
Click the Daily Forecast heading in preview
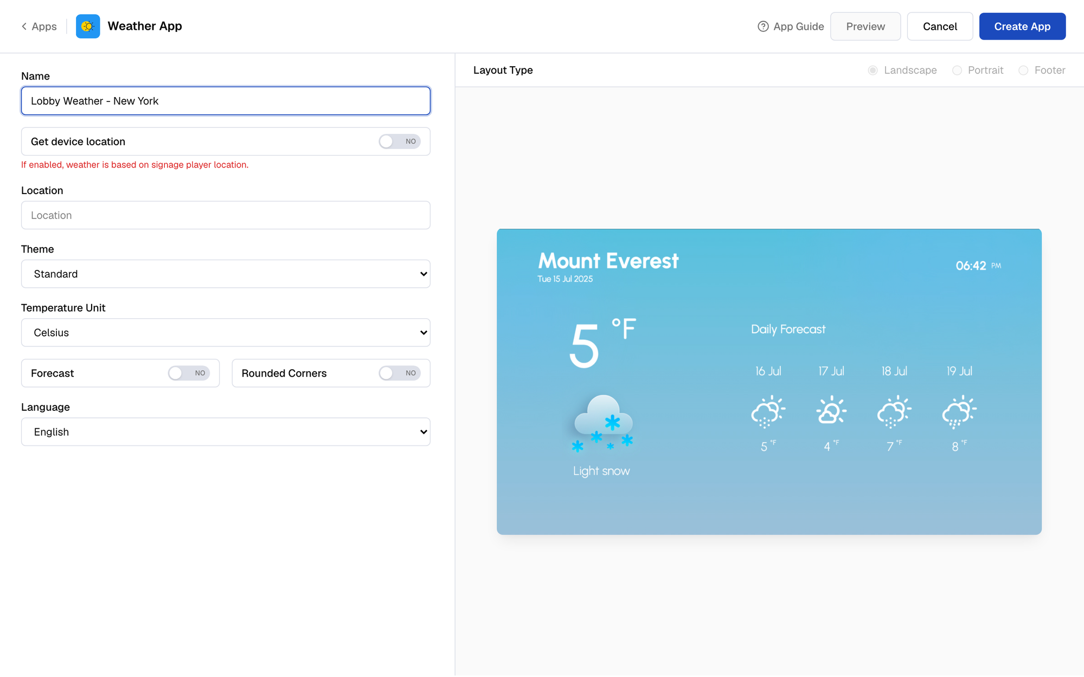click(788, 330)
